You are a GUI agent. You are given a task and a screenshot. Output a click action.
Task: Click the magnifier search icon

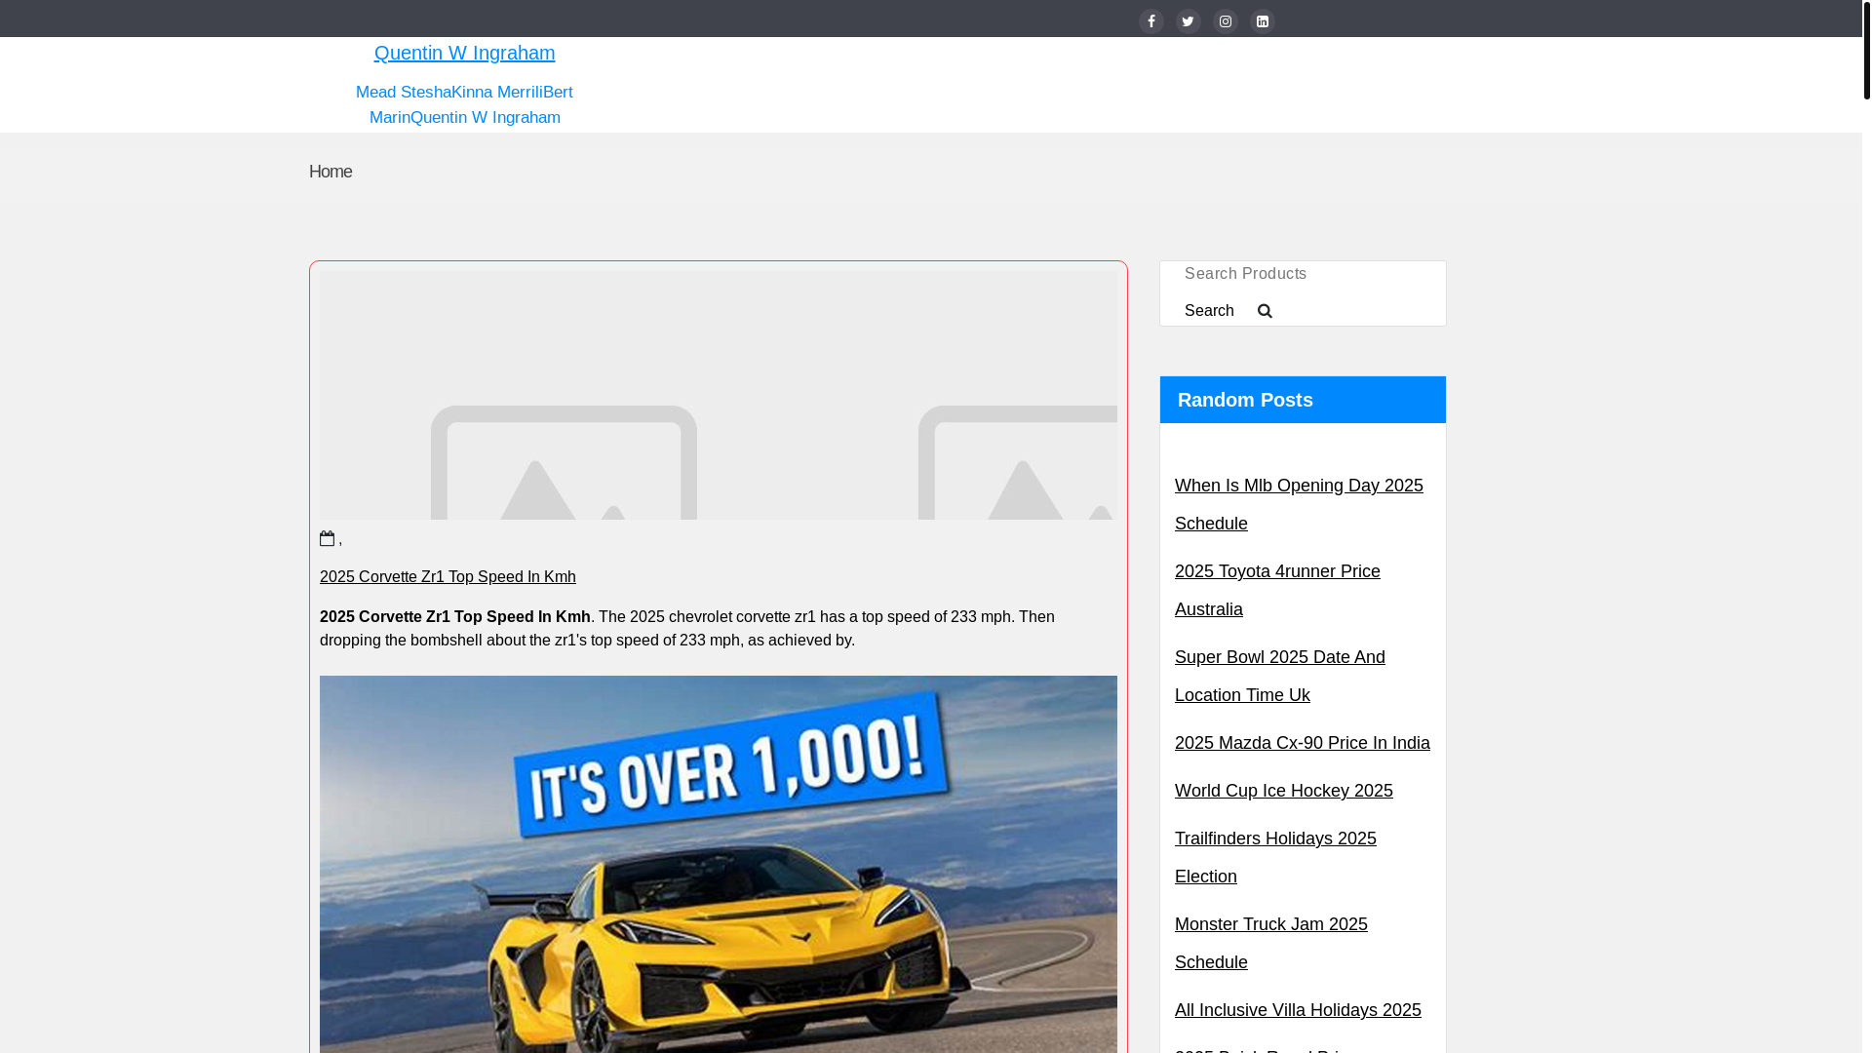pyautogui.click(x=1265, y=311)
